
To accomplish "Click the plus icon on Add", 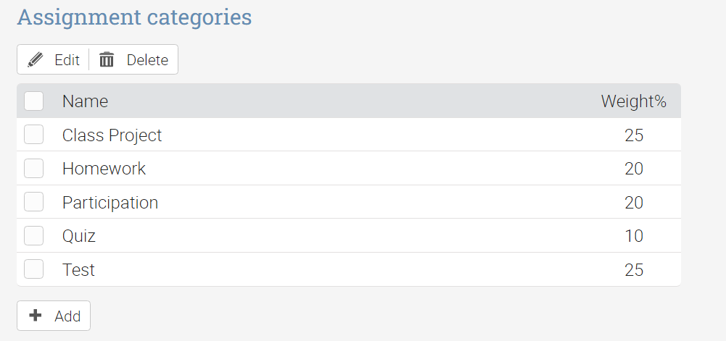I will tap(36, 316).
